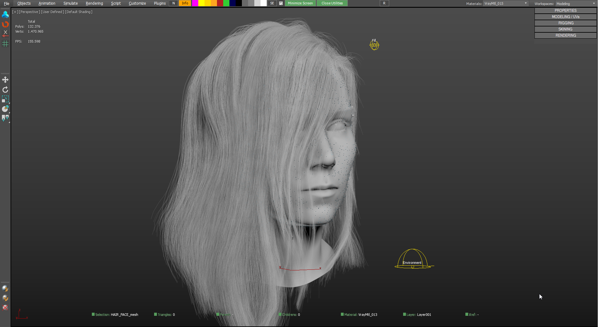
Task: Click the red X arrow icon in left toolbar
Action: pyautogui.click(x=5, y=34)
